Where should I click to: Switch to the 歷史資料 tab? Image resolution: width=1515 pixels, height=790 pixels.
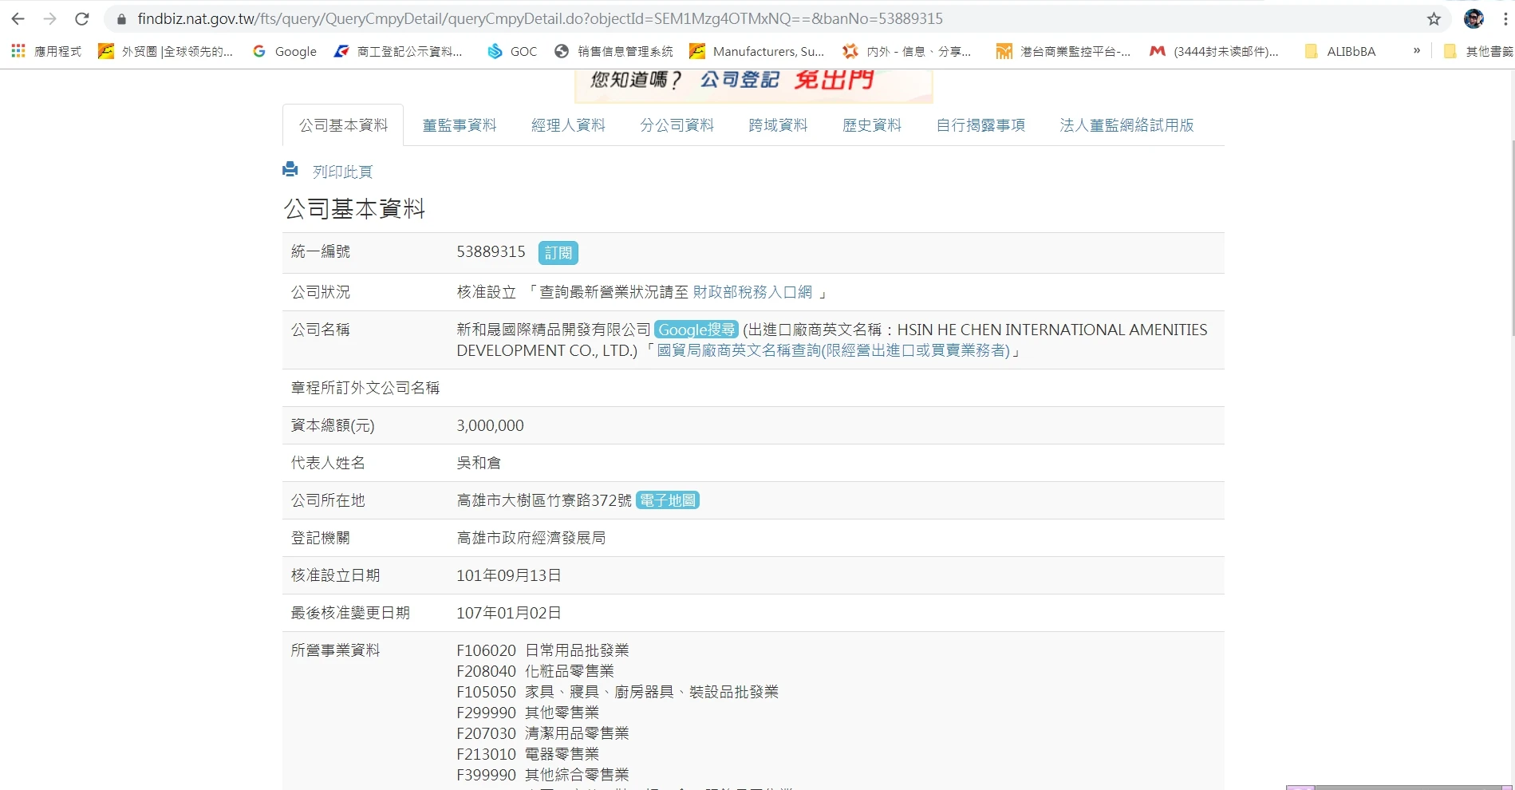point(871,125)
